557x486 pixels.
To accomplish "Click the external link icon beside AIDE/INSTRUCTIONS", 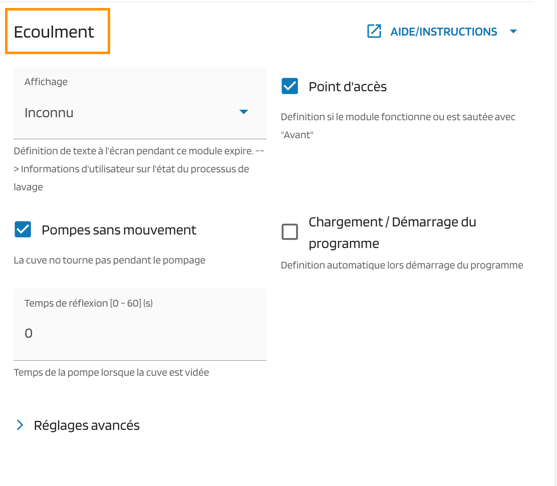I will [x=374, y=32].
